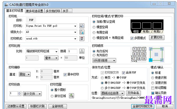Click the 取消 button
The height and width of the screenshot is (109, 177).
click(x=165, y=106)
